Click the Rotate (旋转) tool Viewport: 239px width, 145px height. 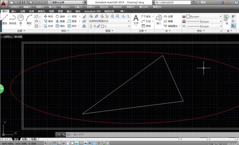(x=60, y=16)
